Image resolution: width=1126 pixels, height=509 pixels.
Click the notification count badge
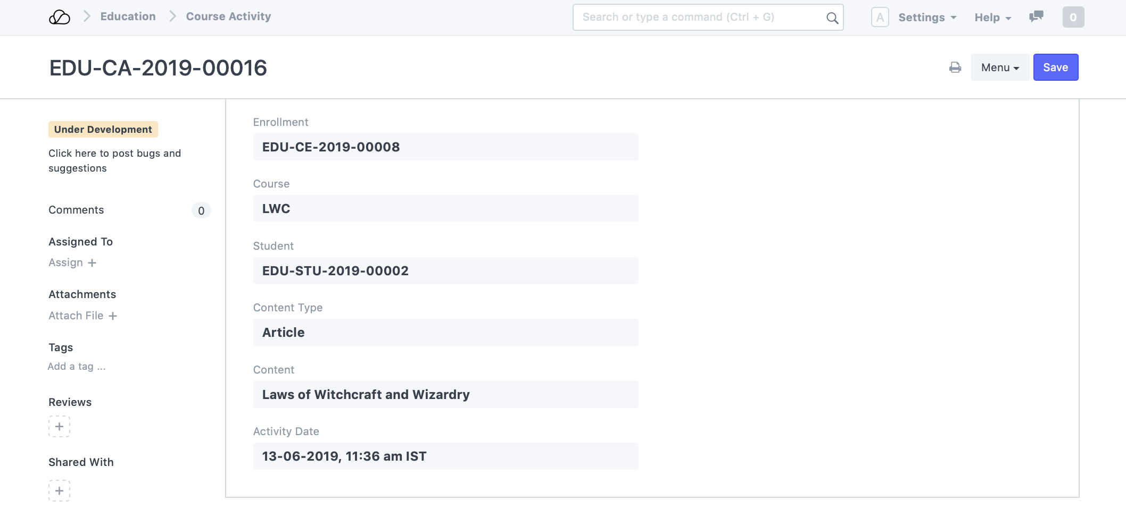coord(1073,17)
